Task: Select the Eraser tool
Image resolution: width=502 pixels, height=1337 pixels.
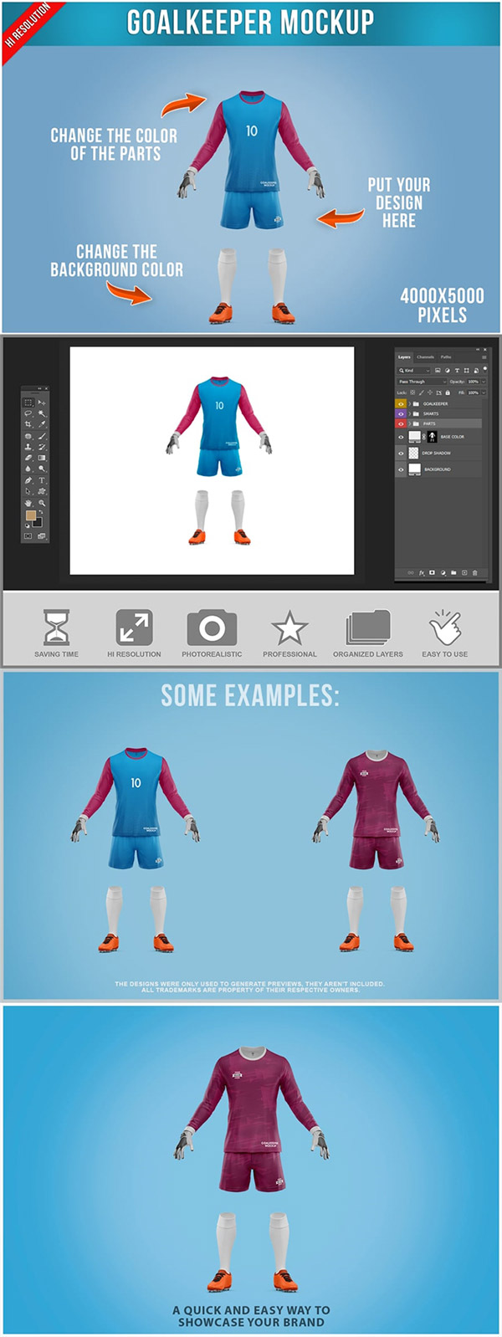Action: (x=28, y=458)
